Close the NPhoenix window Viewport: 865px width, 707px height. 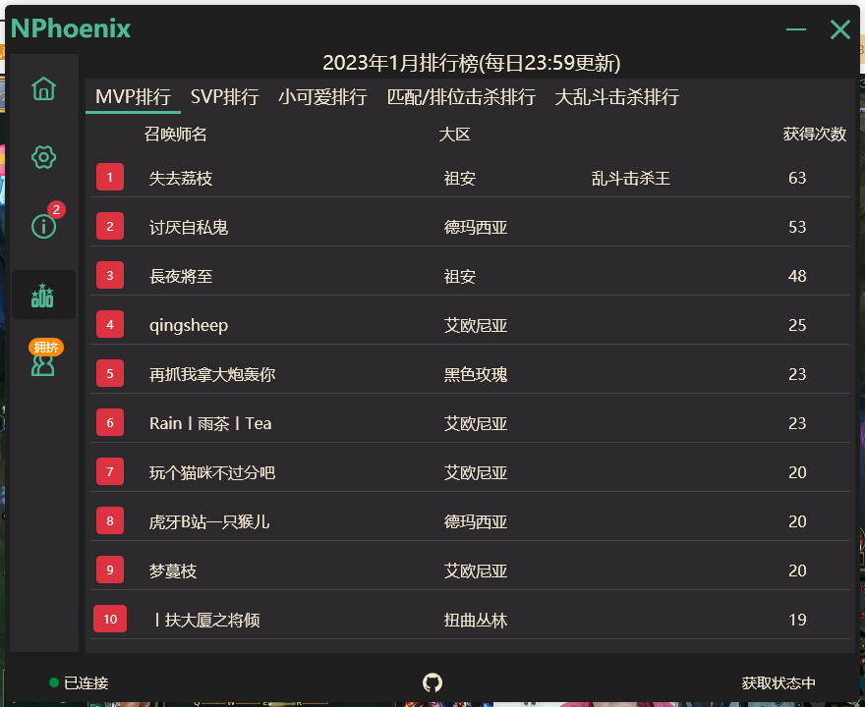click(x=839, y=29)
